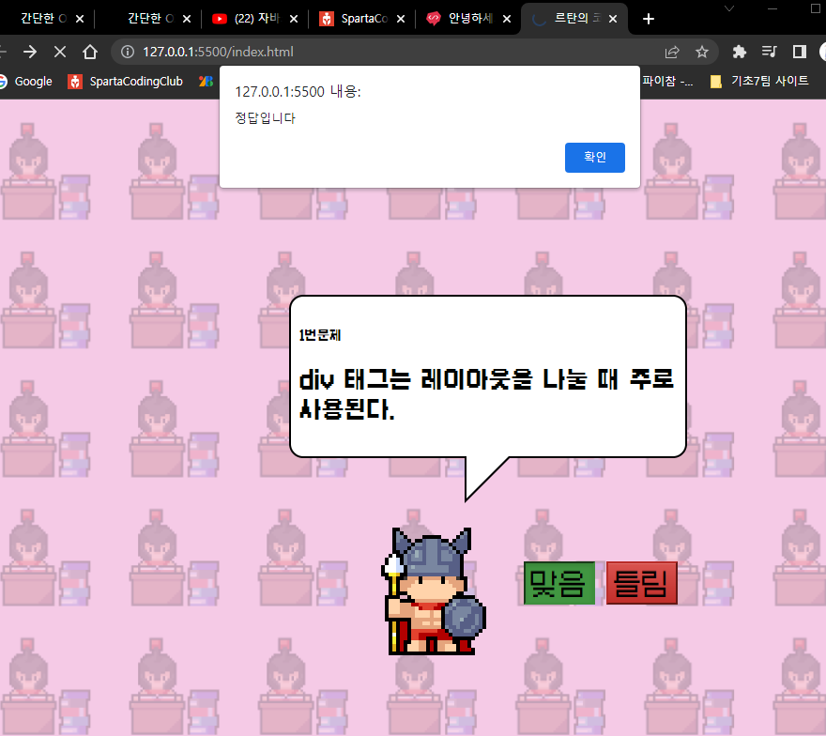This screenshot has height=736, width=826.
Task: Close the first 간단한 tab
Action: pos(80,19)
